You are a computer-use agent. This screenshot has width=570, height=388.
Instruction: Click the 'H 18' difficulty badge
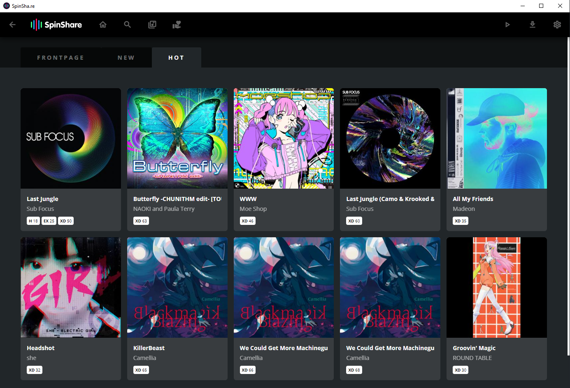tap(33, 221)
